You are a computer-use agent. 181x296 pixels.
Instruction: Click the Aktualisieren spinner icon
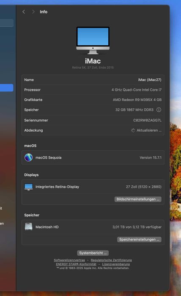pyautogui.click(x=133, y=130)
